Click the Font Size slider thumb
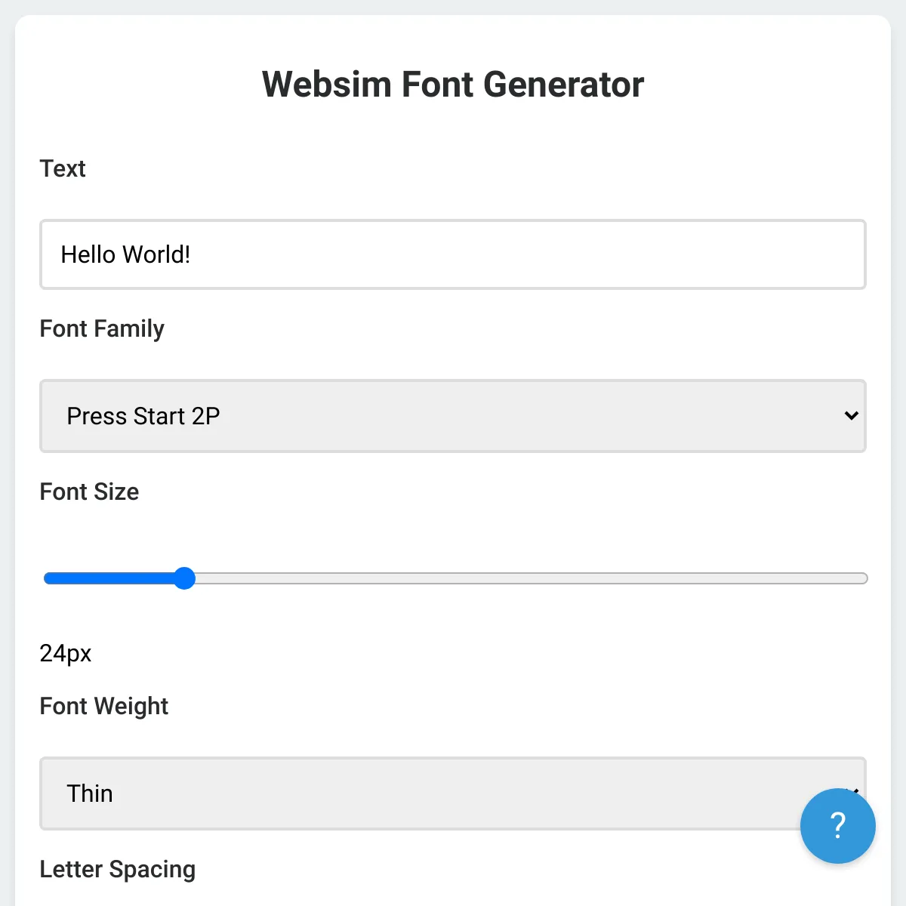The image size is (906, 906). click(184, 578)
